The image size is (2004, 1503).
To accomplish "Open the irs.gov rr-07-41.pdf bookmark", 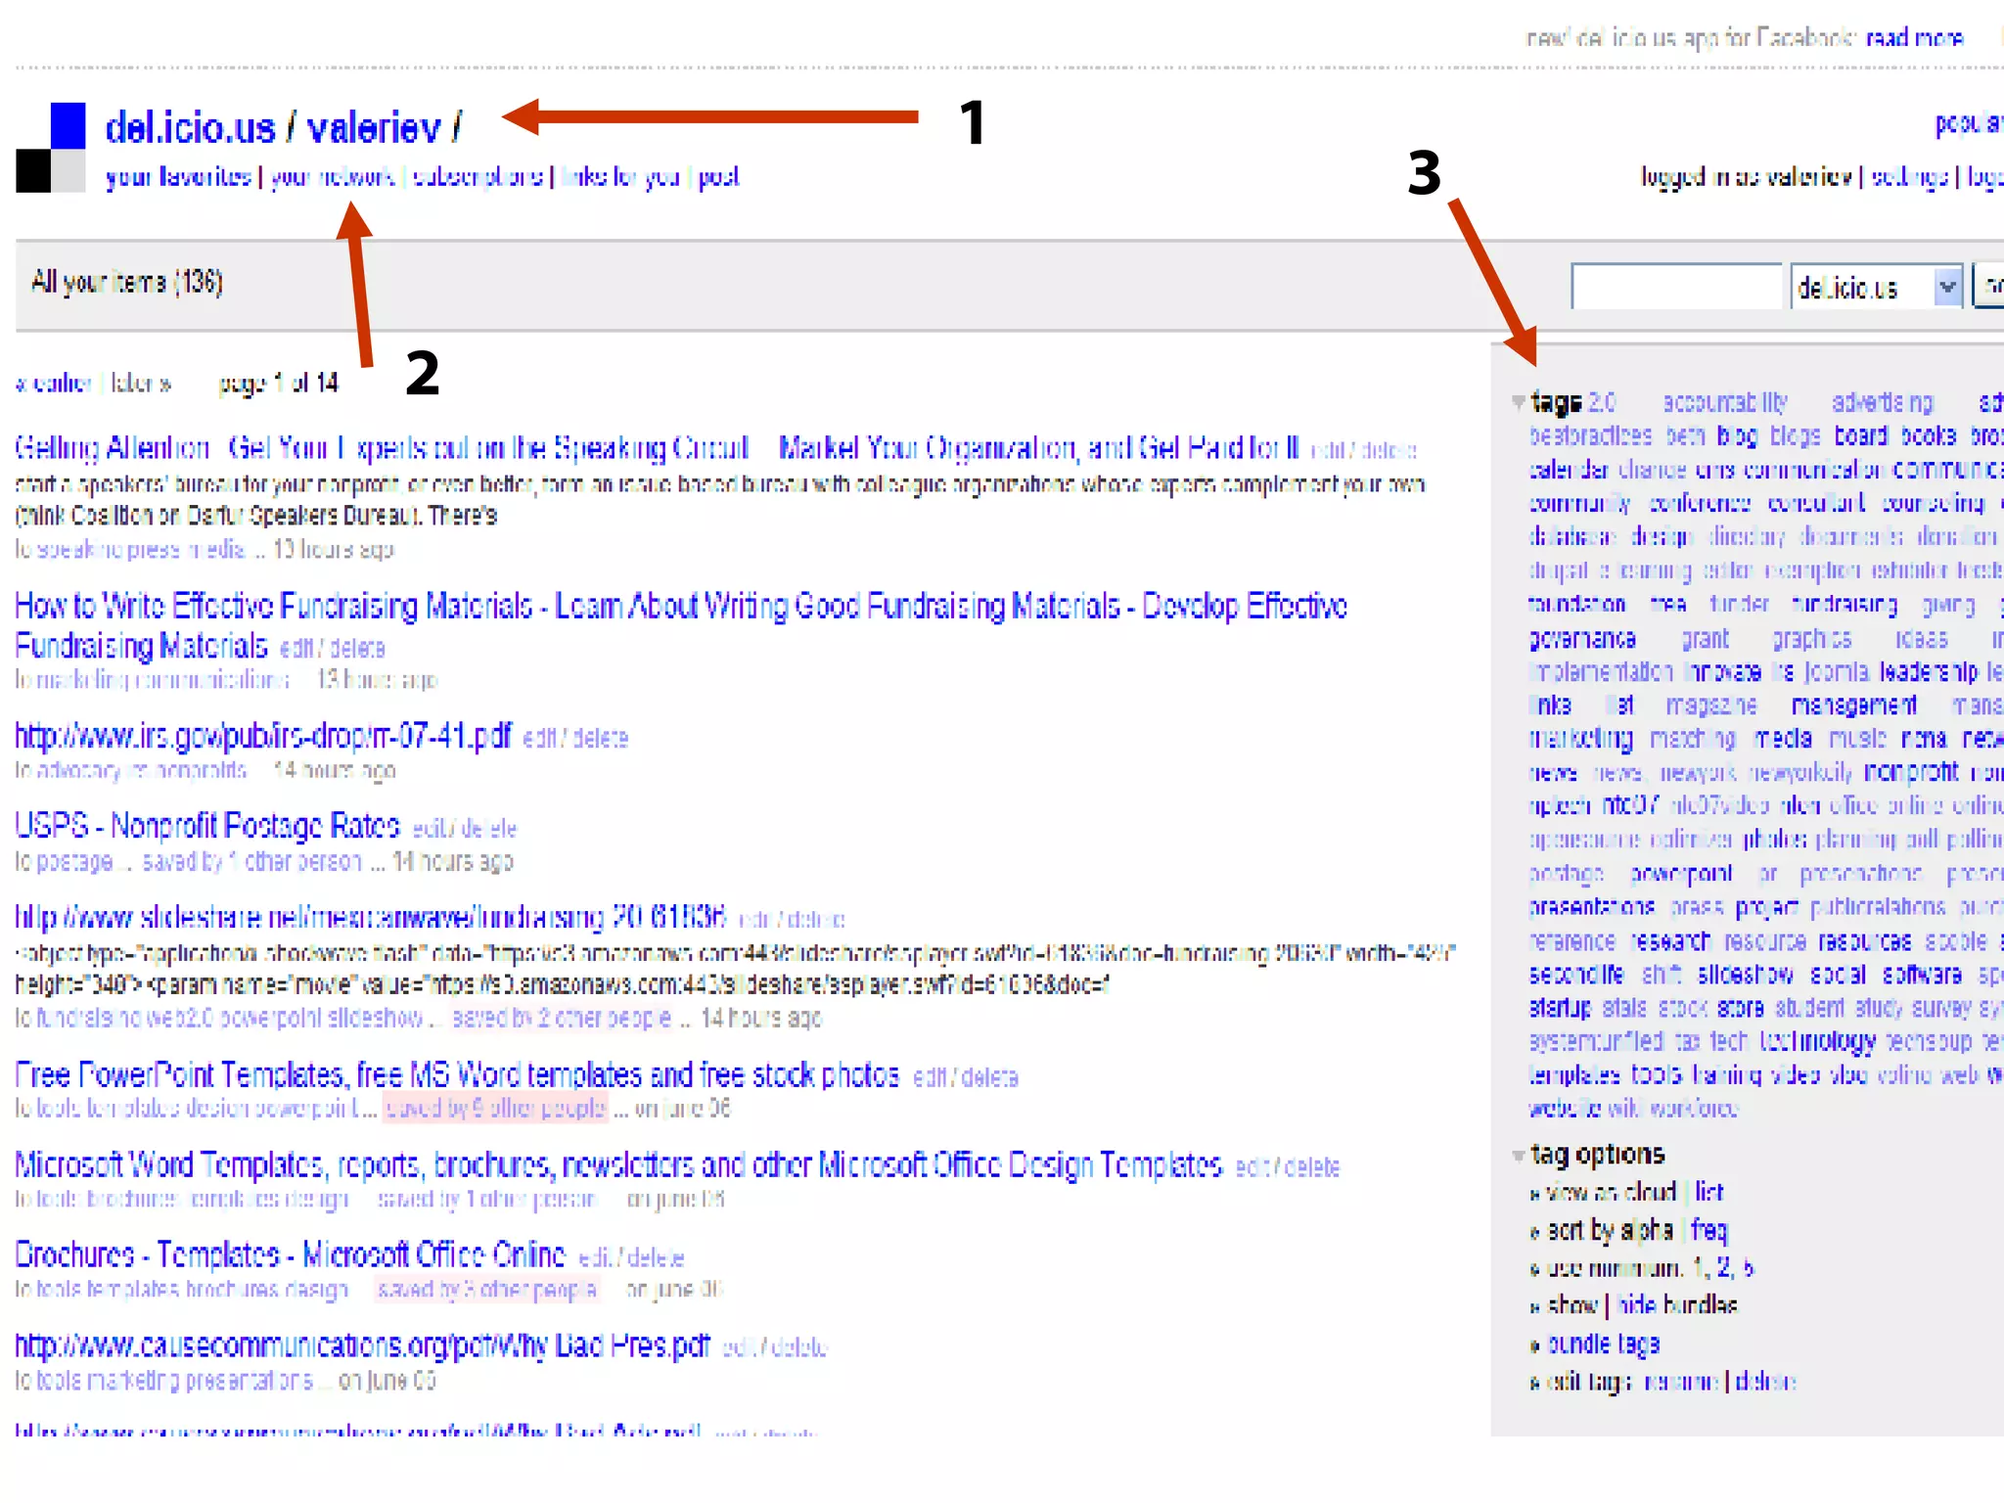I will (263, 735).
